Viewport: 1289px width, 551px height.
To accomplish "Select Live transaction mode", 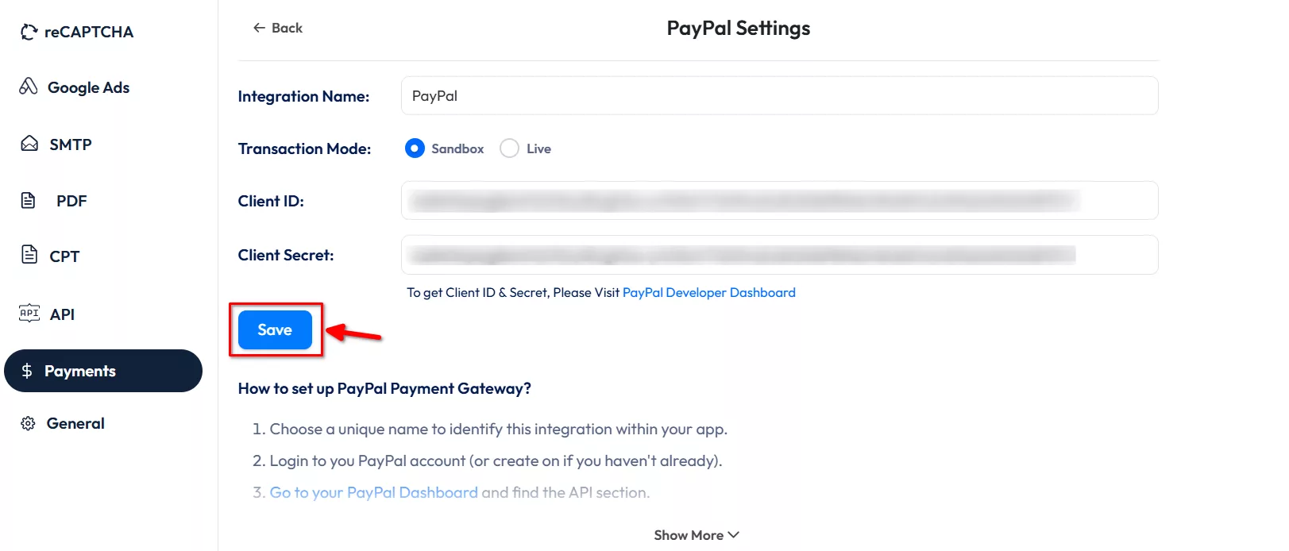I will click(x=509, y=148).
